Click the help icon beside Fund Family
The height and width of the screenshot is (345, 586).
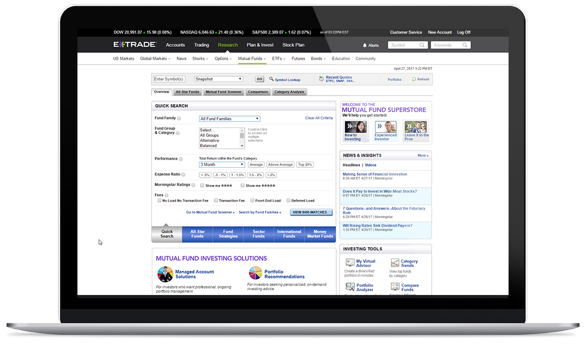(x=179, y=118)
